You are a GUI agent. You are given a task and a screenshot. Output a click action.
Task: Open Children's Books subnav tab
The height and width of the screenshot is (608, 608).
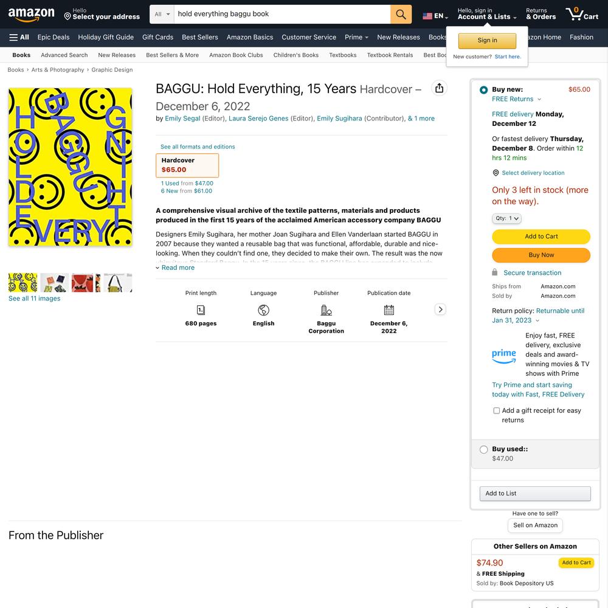tap(296, 55)
